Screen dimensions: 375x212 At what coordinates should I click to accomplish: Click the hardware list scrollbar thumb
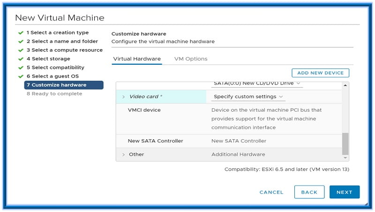click(345, 143)
